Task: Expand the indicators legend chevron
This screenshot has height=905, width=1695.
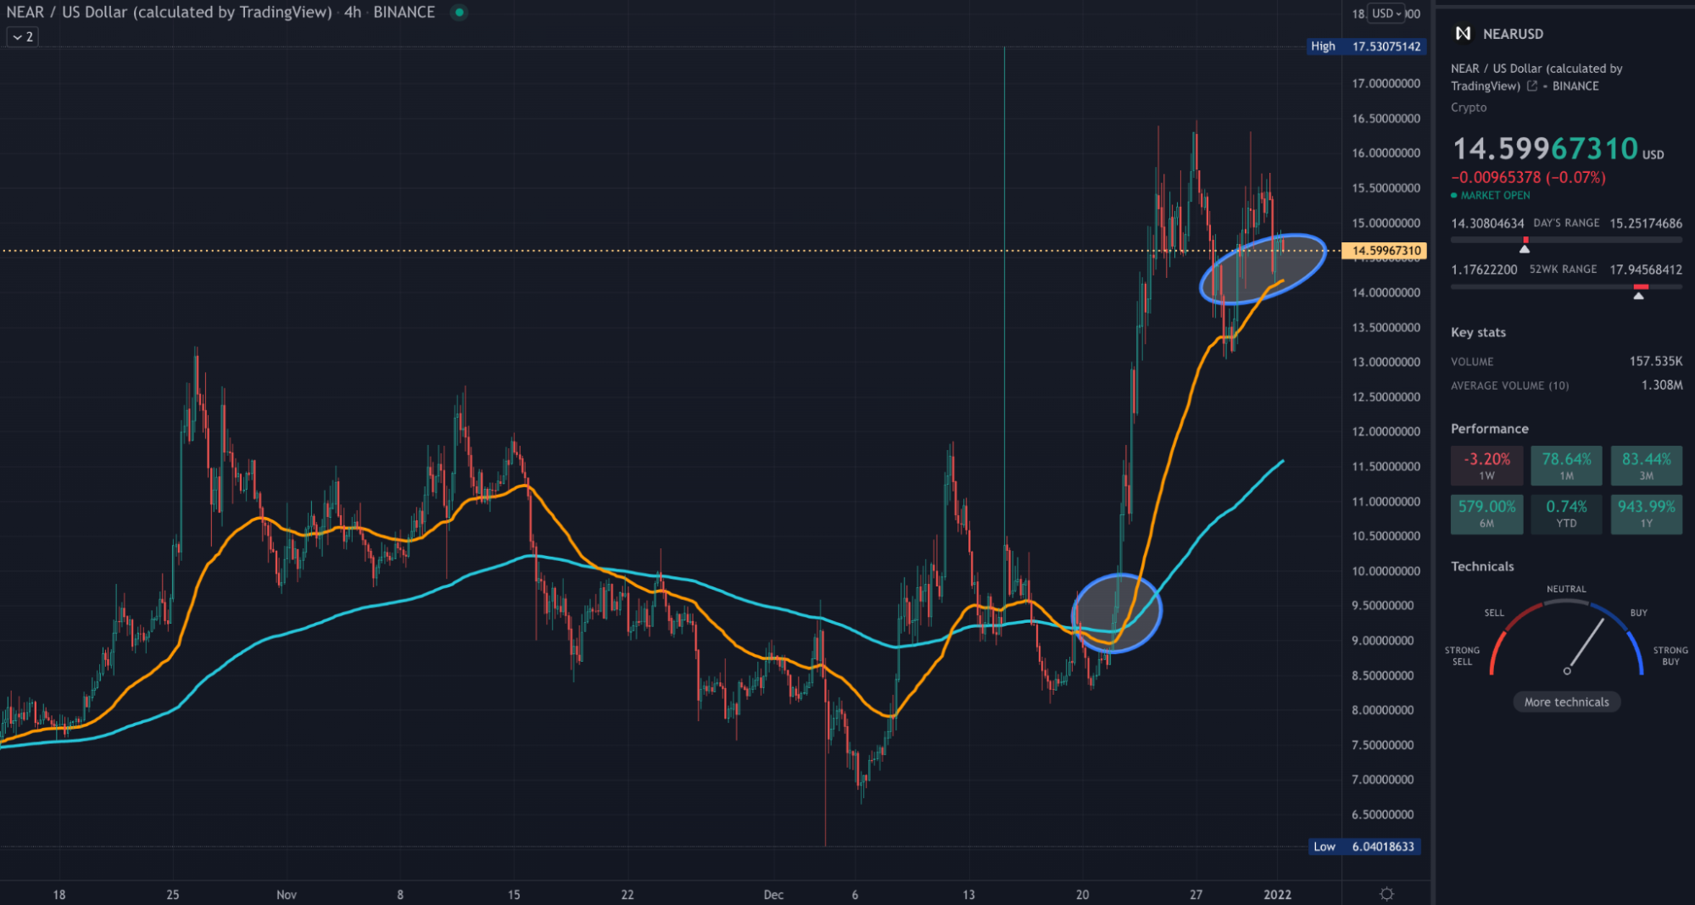Action: click(x=23, y=37)
